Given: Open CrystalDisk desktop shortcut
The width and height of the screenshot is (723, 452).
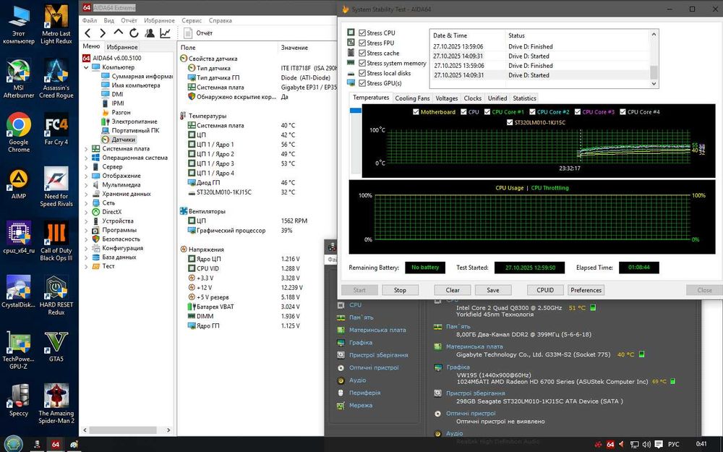Looking at the screenshot, I should click(x=19, y=291).
